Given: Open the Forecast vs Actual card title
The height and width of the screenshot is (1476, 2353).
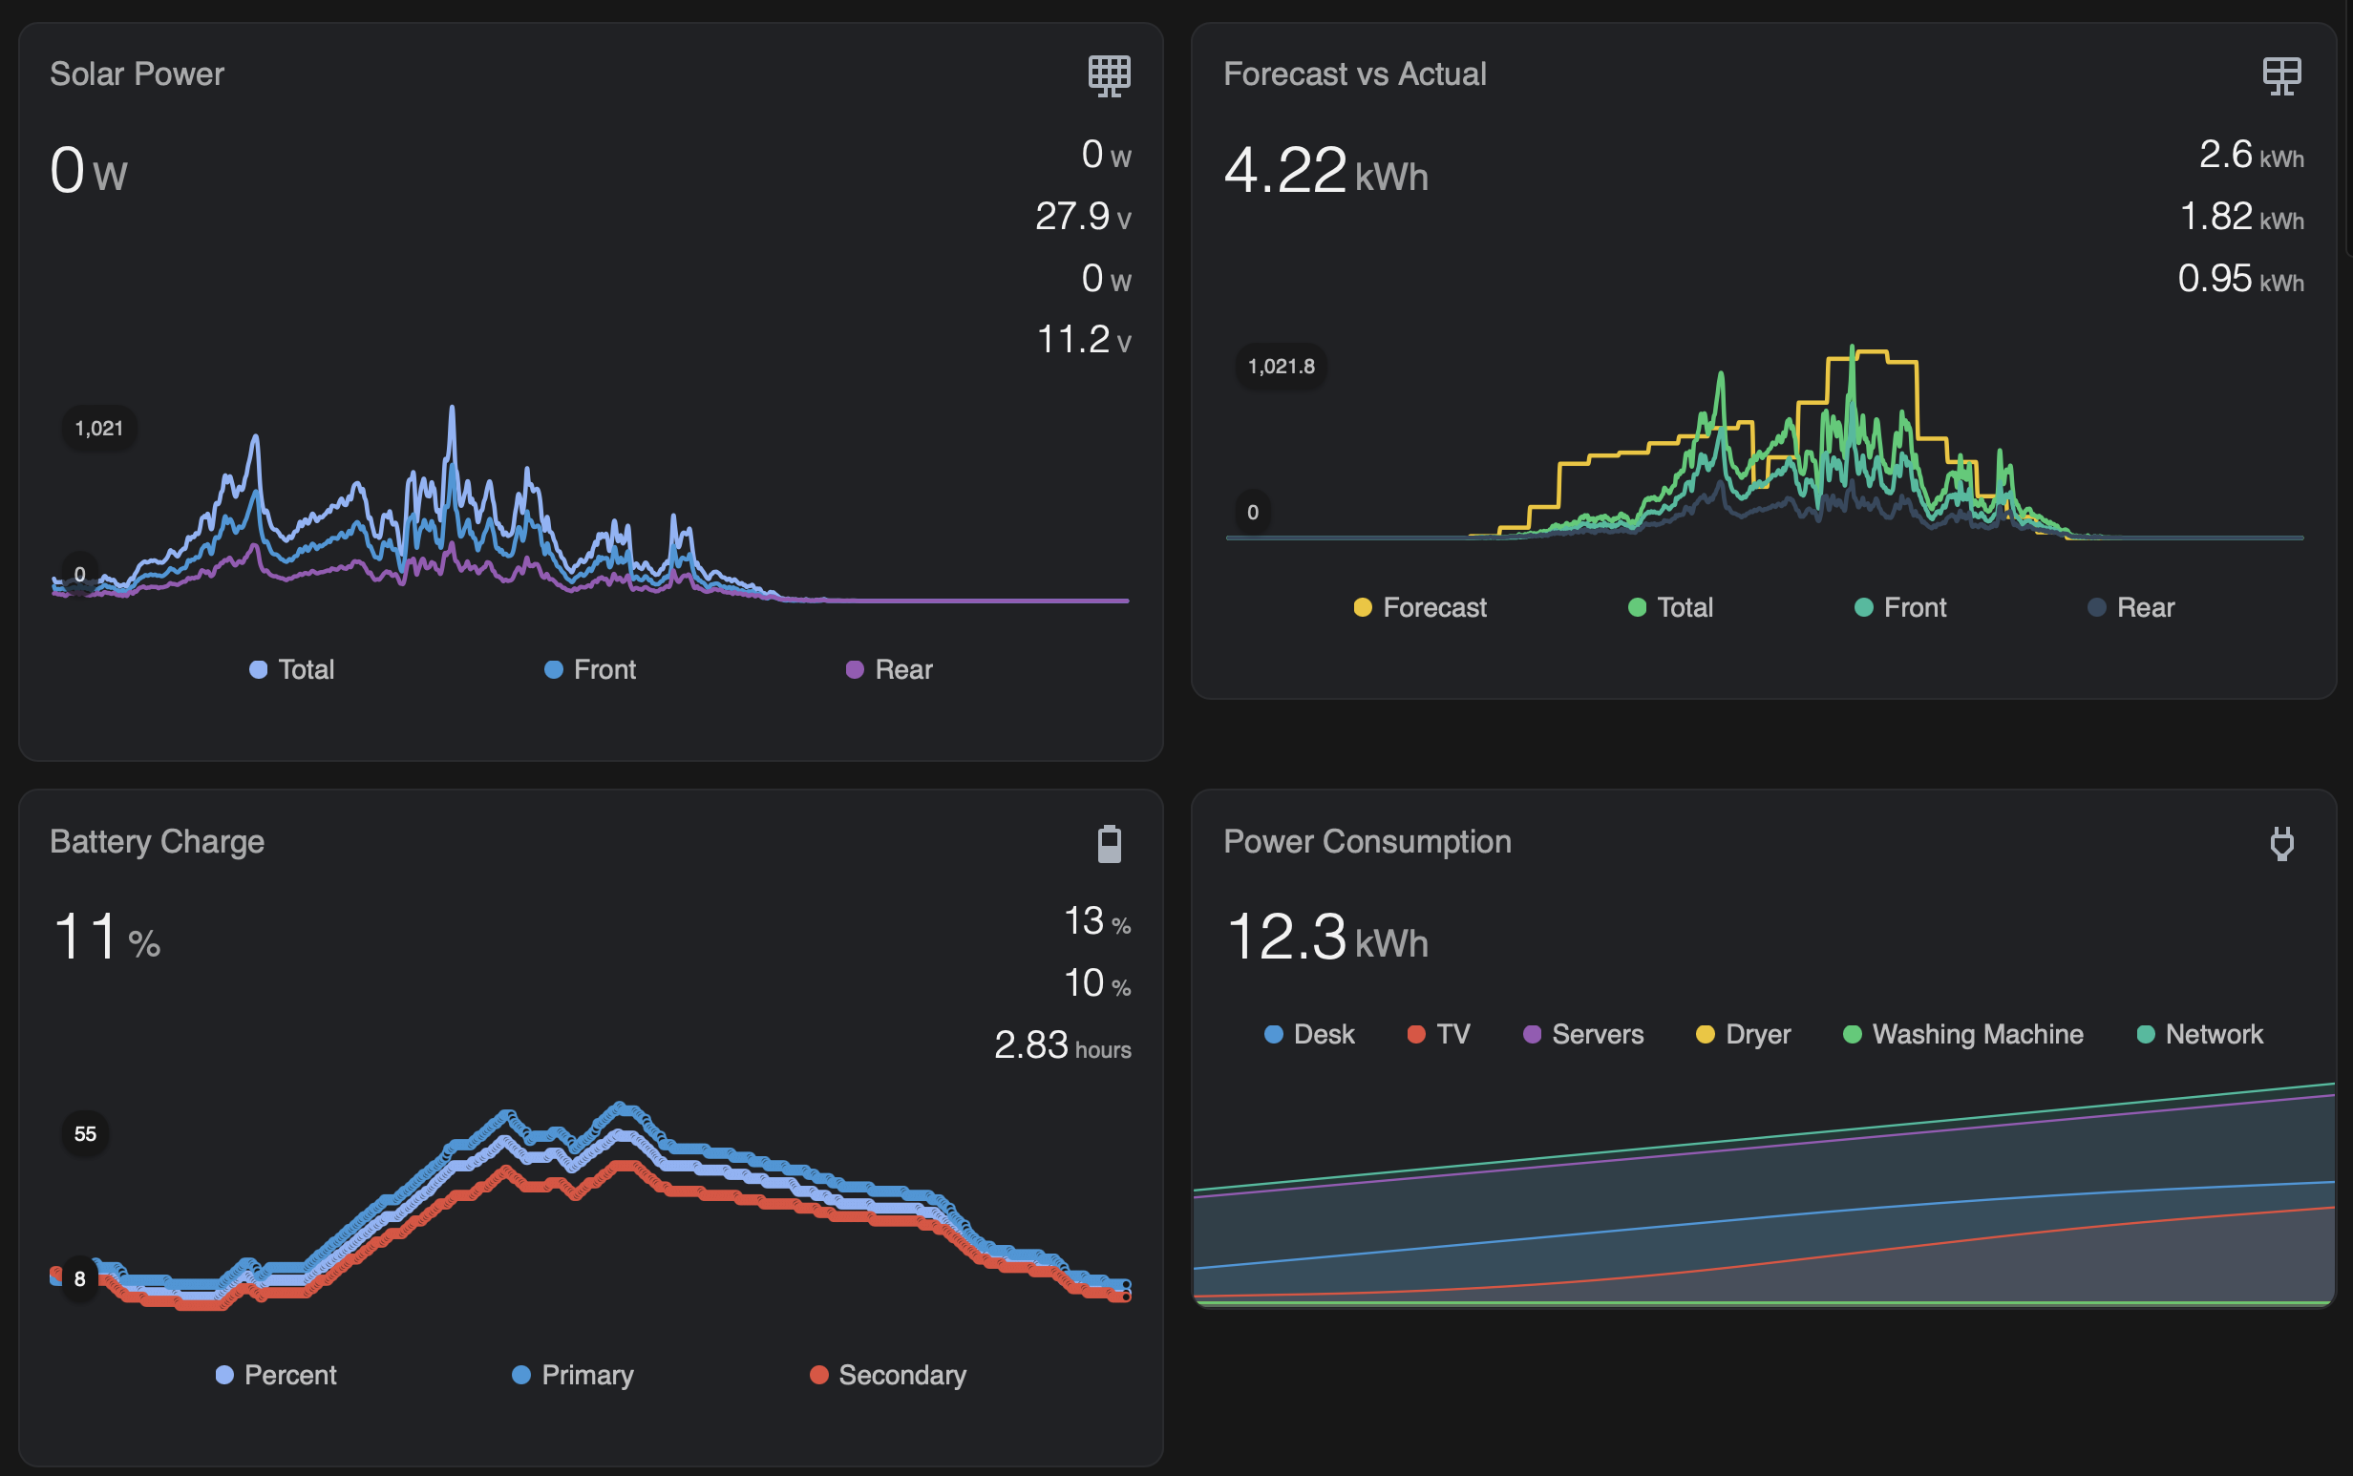Looking at the screenshot, I should 1354,74.
